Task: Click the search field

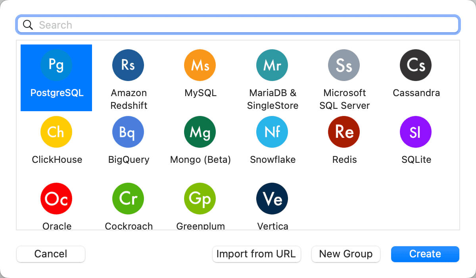Action: click(237, 24)
